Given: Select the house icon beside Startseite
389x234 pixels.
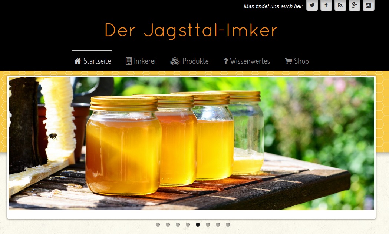Looking at the screenshot, I should click(x=77, y=61).
